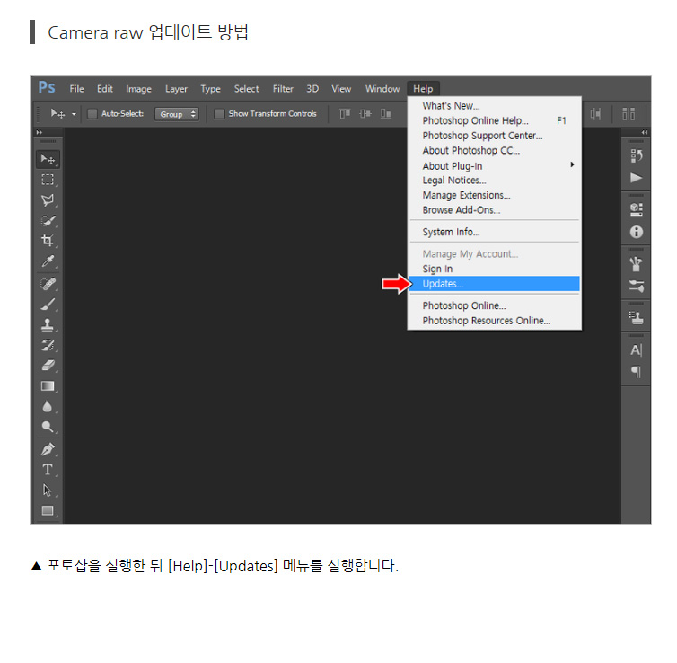Choose Manage Extensions... entry

495,195
